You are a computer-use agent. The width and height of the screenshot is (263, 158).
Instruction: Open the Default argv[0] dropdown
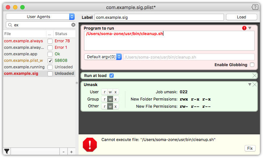pyautogui.click(x=103, y=57)
